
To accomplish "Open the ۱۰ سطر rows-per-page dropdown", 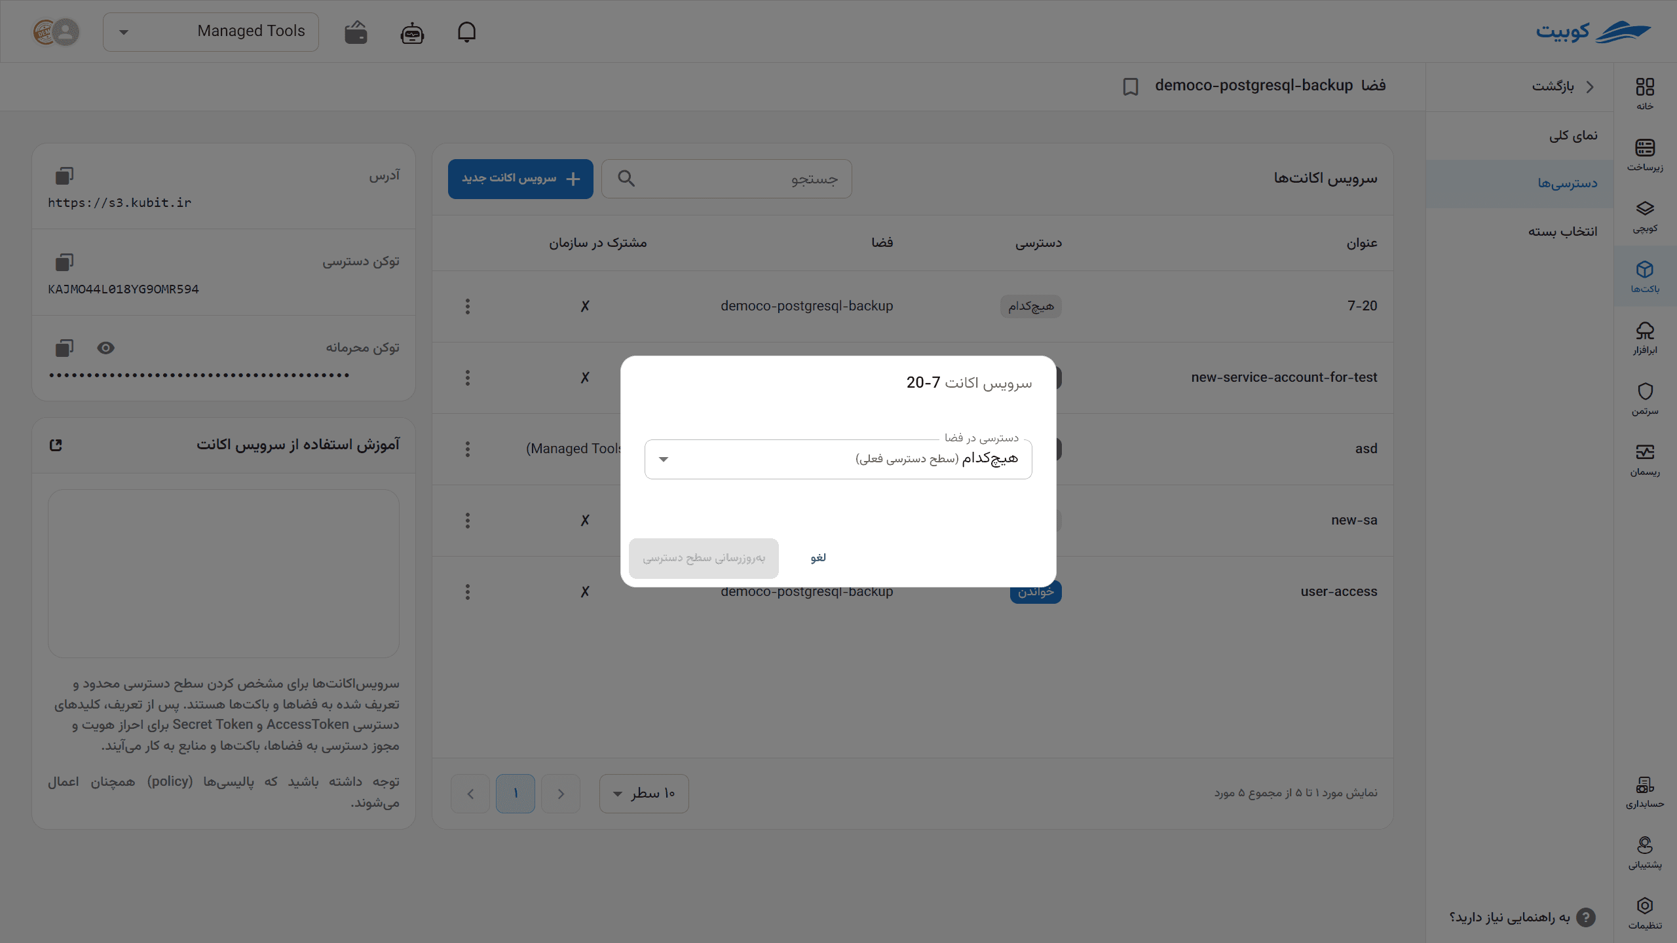I will pos(644,794).
